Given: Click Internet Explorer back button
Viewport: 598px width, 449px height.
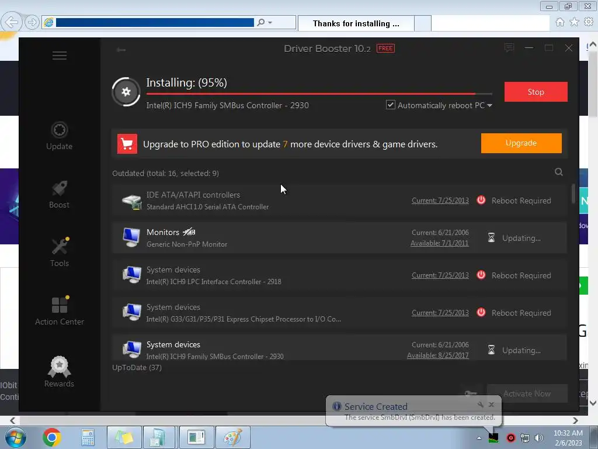Looking at the screenshot, I should pos(12,23).
